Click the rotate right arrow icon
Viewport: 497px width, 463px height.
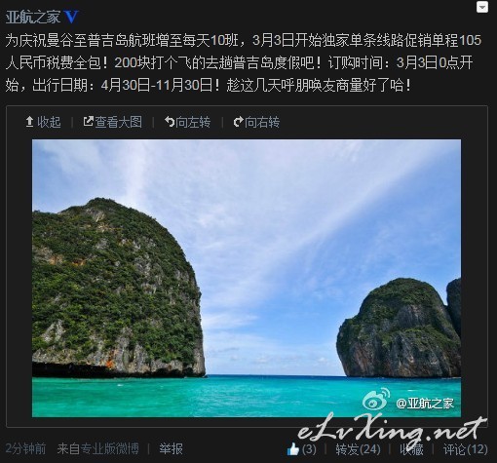[239, 122]
